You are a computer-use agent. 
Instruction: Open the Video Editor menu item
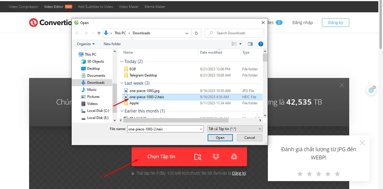(x=54, y=6)
